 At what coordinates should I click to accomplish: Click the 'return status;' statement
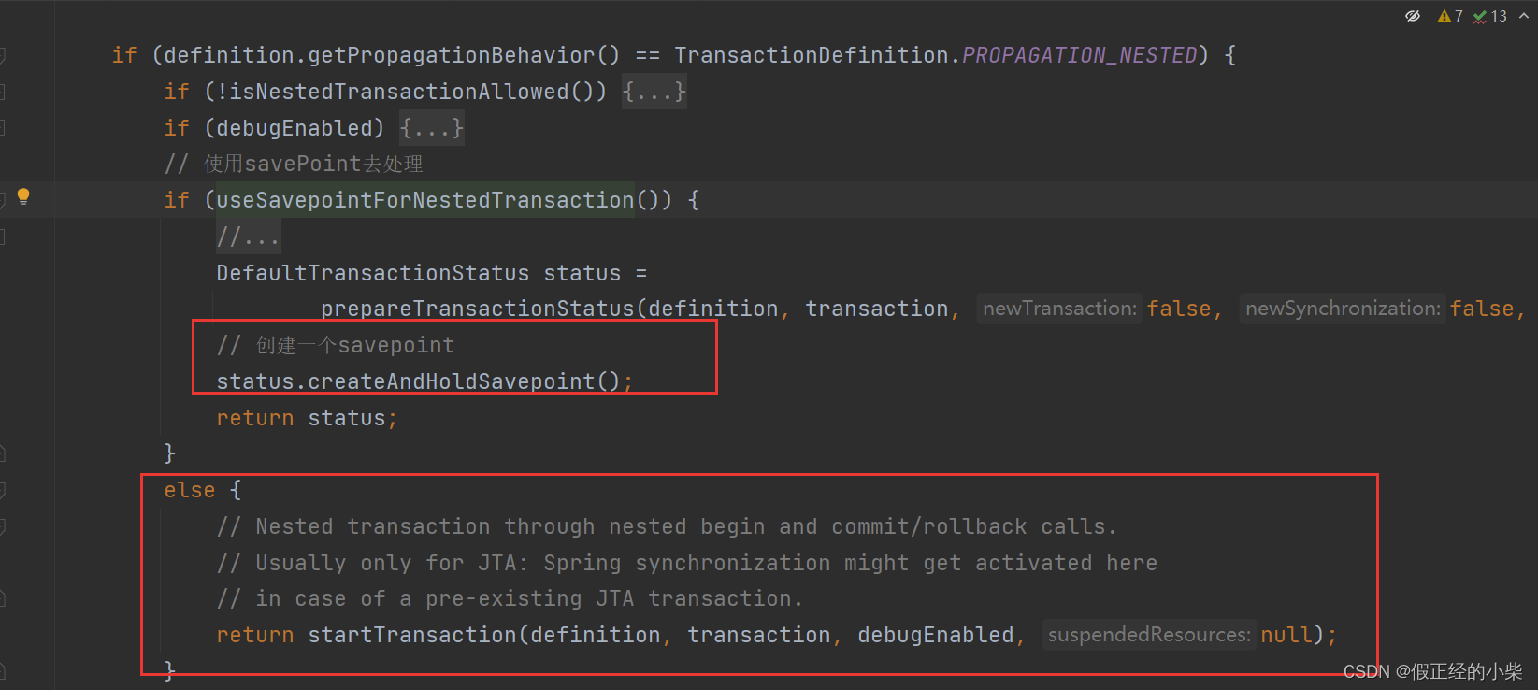(308, 418)
